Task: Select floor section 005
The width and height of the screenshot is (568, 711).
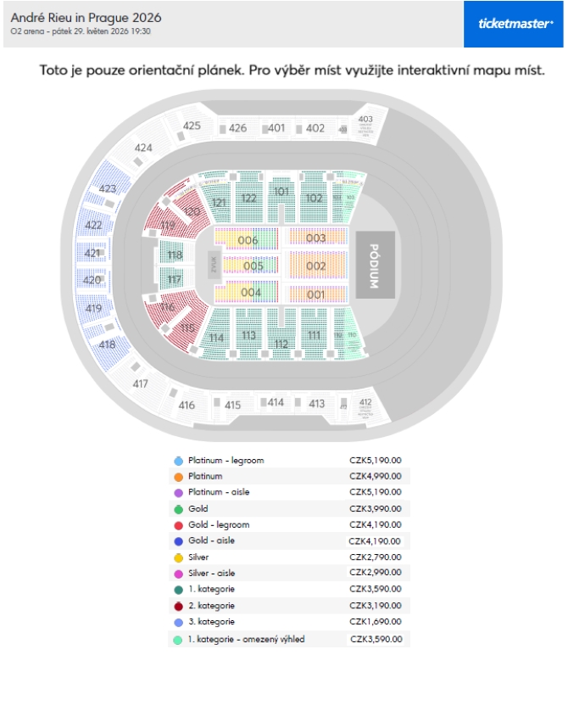Action: tap(250, 266)
